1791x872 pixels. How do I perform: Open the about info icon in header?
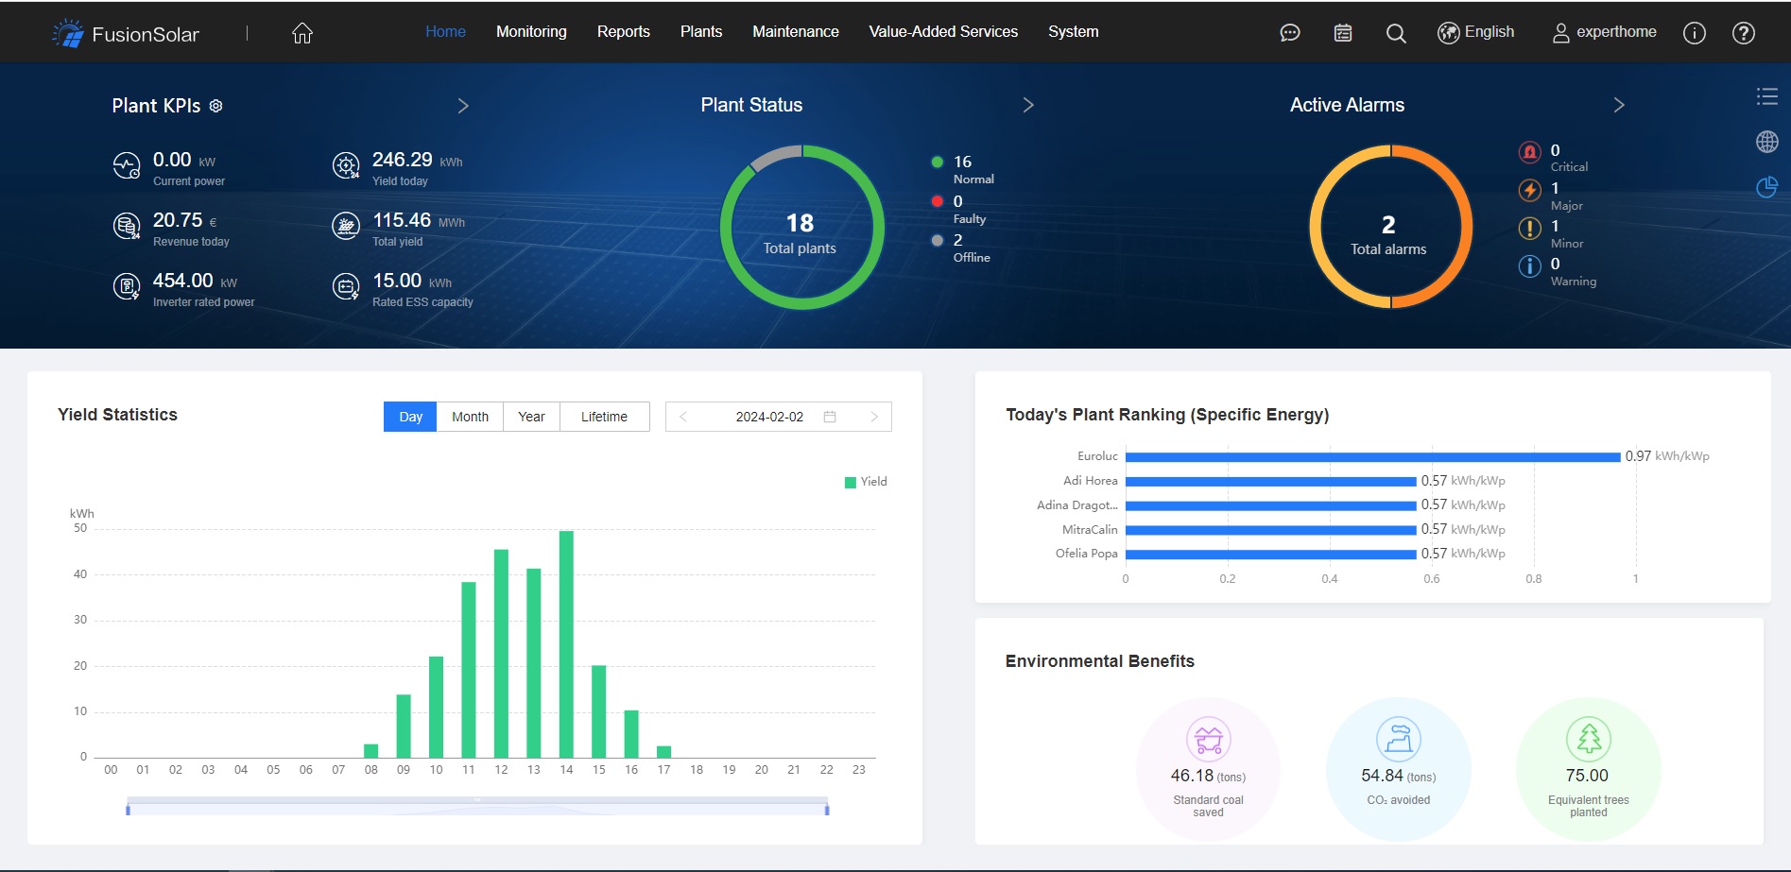pos(1694,33)
